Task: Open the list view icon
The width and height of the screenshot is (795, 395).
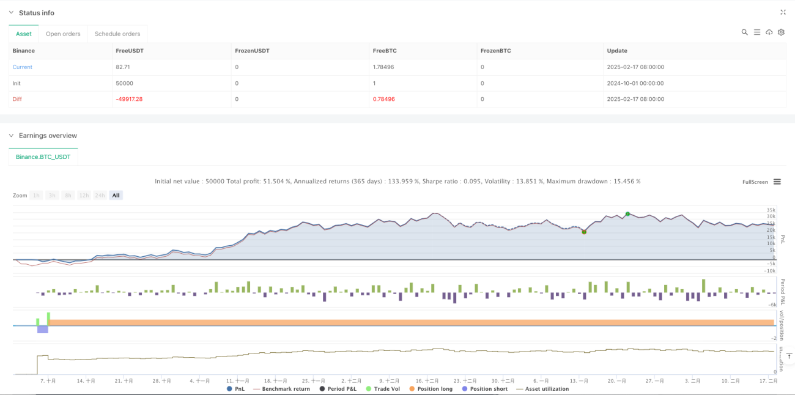Action: tap(756, 32)
